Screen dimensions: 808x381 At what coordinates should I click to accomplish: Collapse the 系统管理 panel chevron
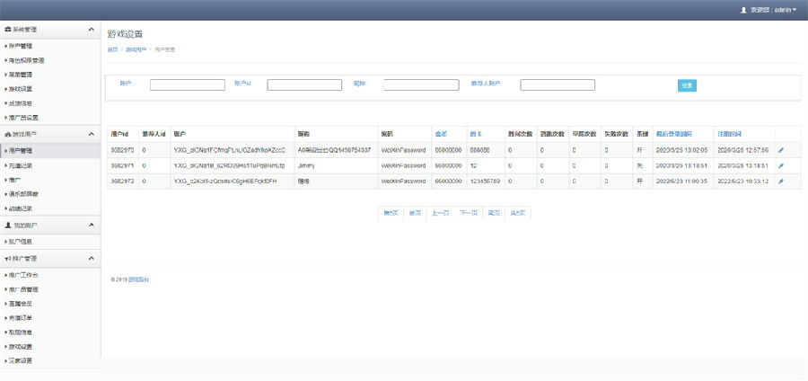[x=91, y=30]
